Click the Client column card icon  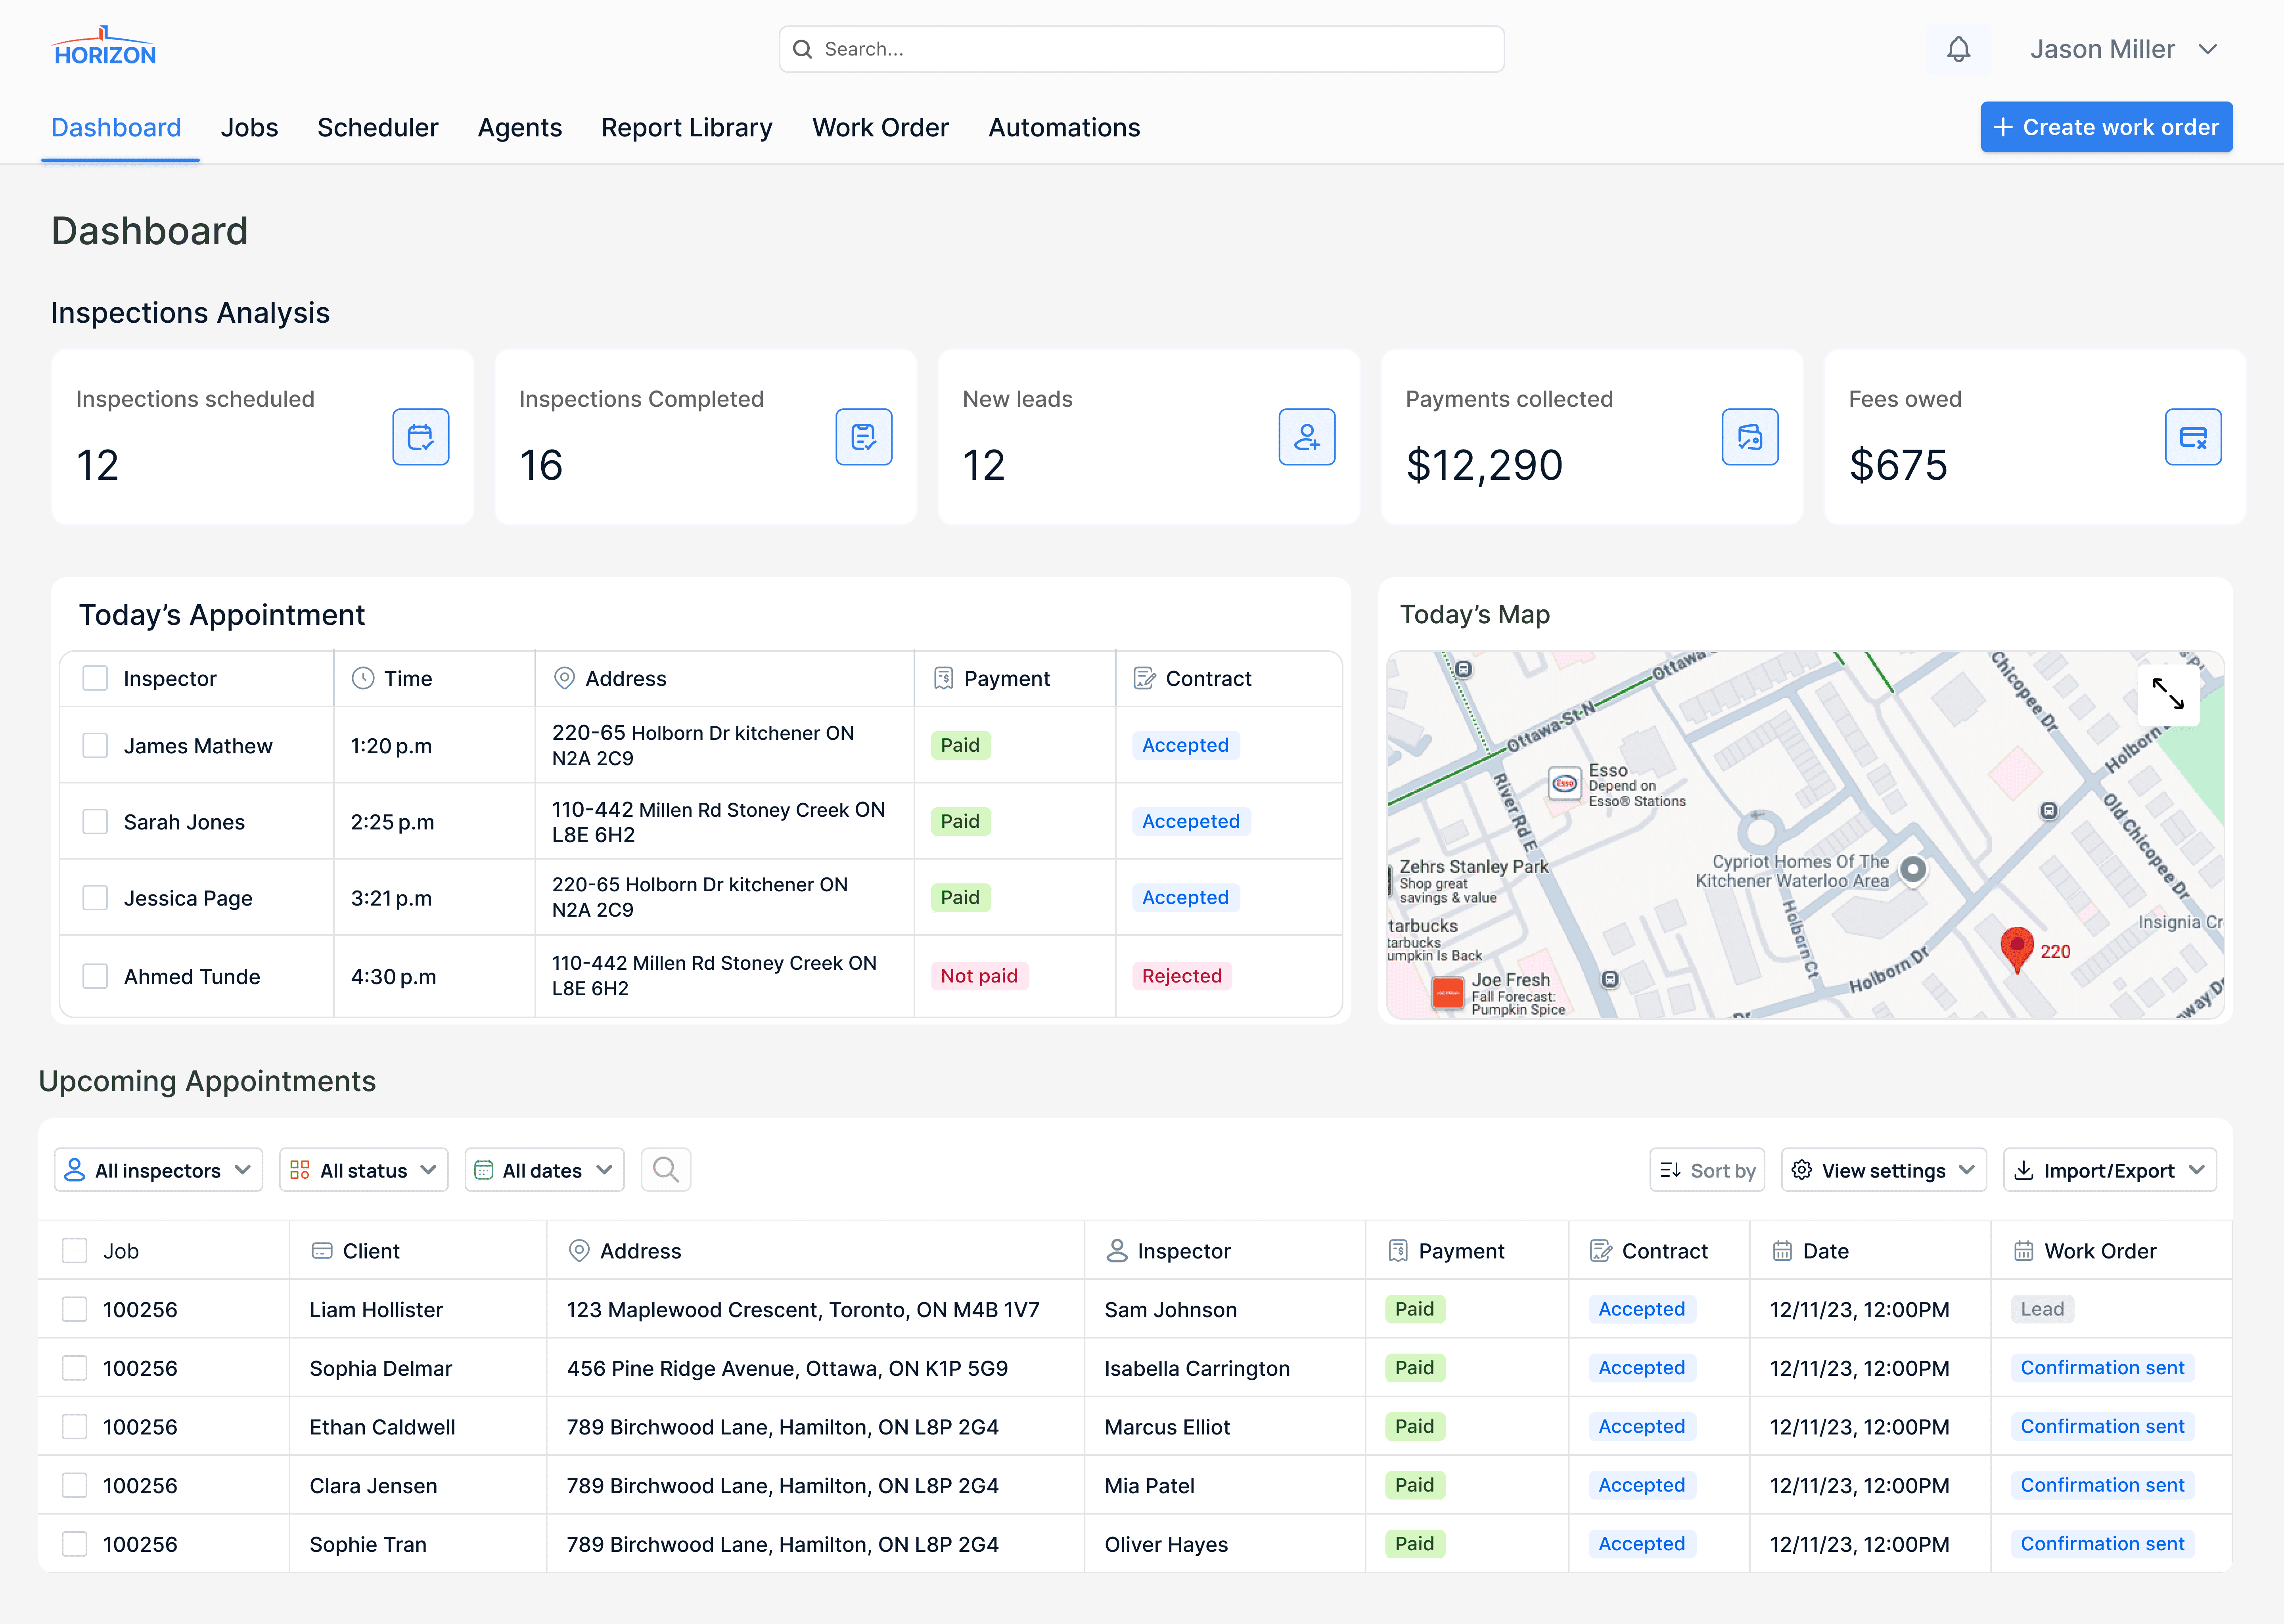click(322, 1250)
